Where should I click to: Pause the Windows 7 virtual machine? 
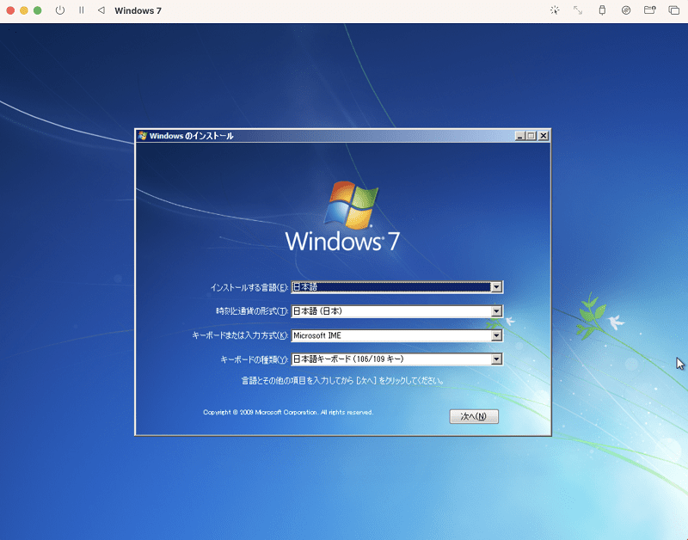[81, 10]
